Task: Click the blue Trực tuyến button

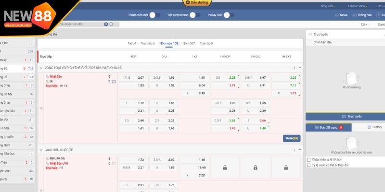Action: 345,116
